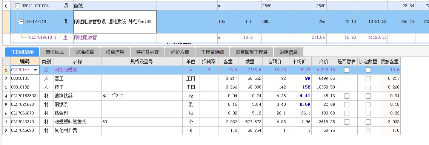429x145 pixels.
Task: Click the quantity 527.872 cell
Action: 250,122
